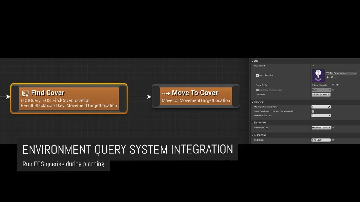Reset the Node Name to default

coord(333,140)
